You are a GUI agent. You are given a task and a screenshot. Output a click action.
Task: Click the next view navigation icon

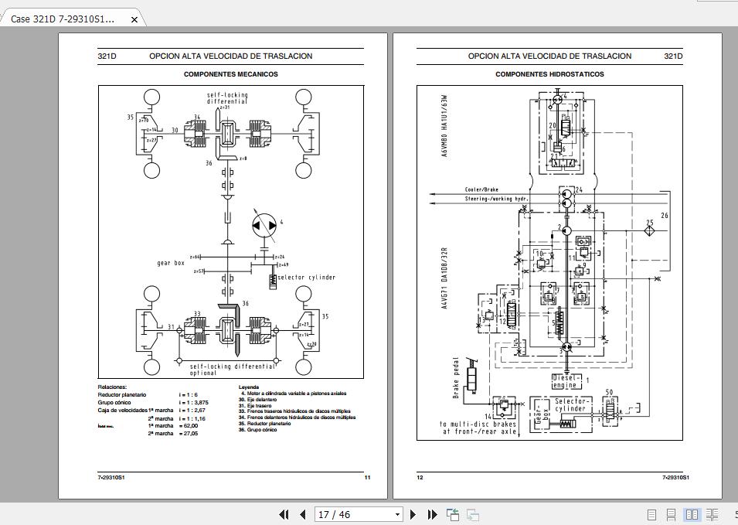pos(472,514)
